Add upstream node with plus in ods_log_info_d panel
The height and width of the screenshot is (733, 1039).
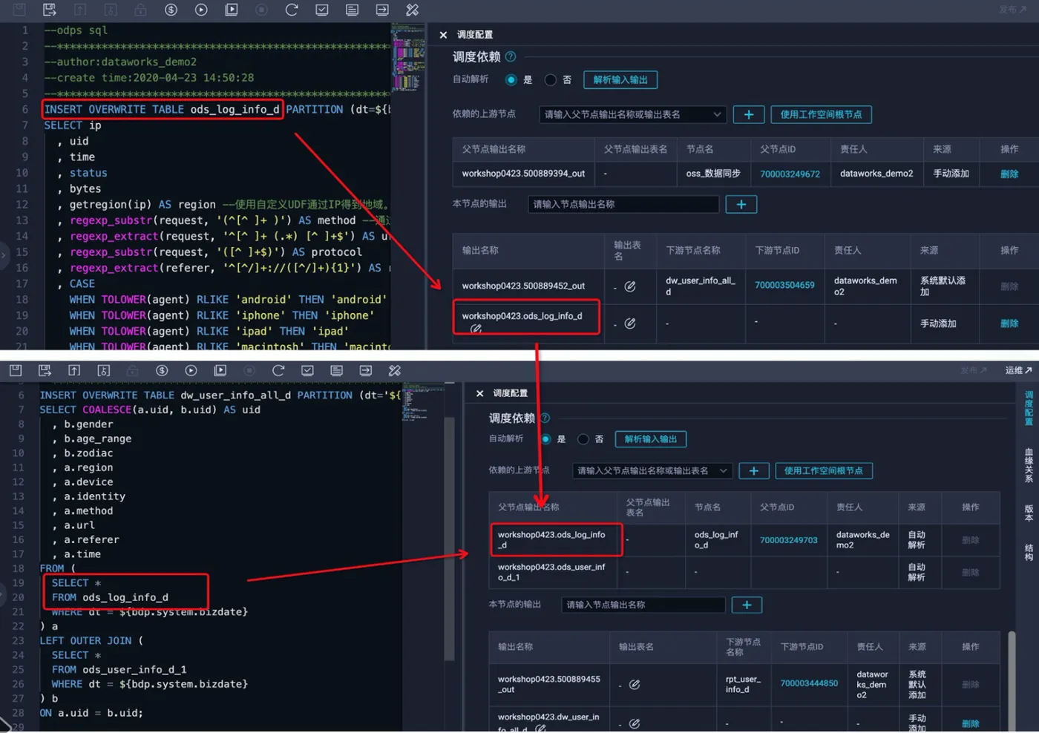coord(749,114)
